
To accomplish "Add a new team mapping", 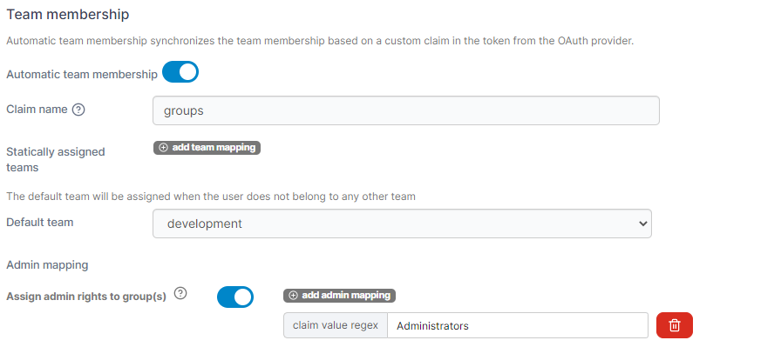I will click(x=207, y=148).
